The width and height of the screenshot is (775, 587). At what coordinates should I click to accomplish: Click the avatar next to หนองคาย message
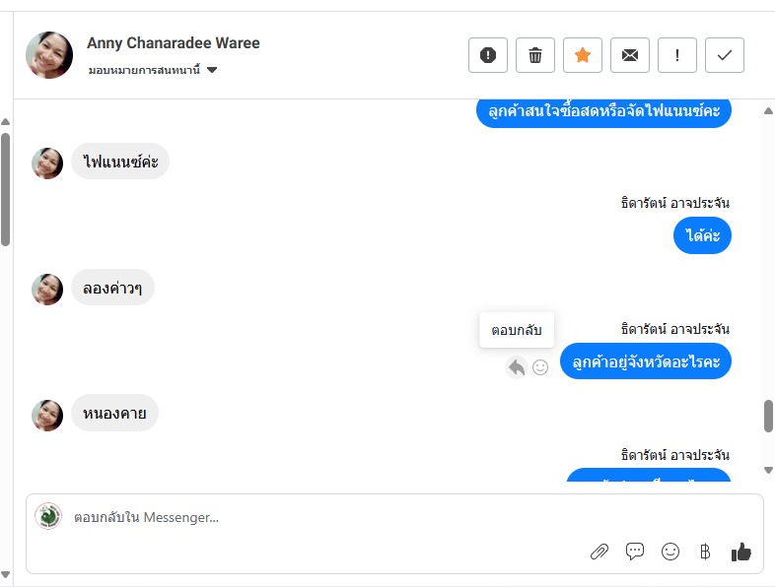coord(47,415)
